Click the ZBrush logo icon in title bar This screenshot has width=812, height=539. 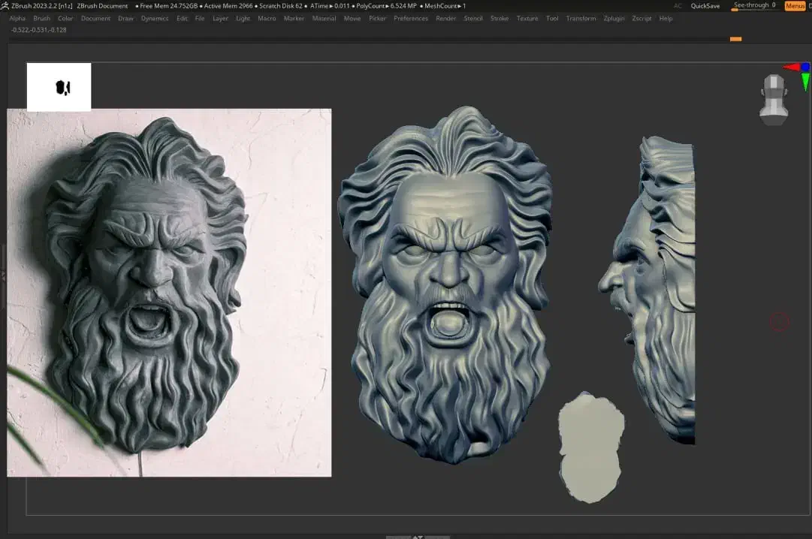click(x=5, y=6)
